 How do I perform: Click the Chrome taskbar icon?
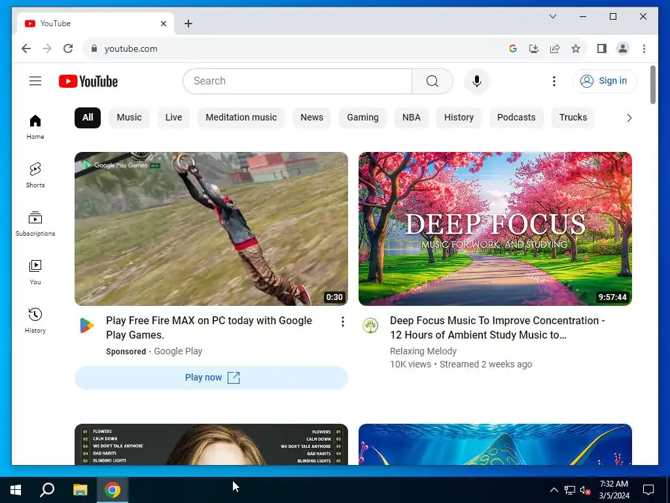point(113,490)
